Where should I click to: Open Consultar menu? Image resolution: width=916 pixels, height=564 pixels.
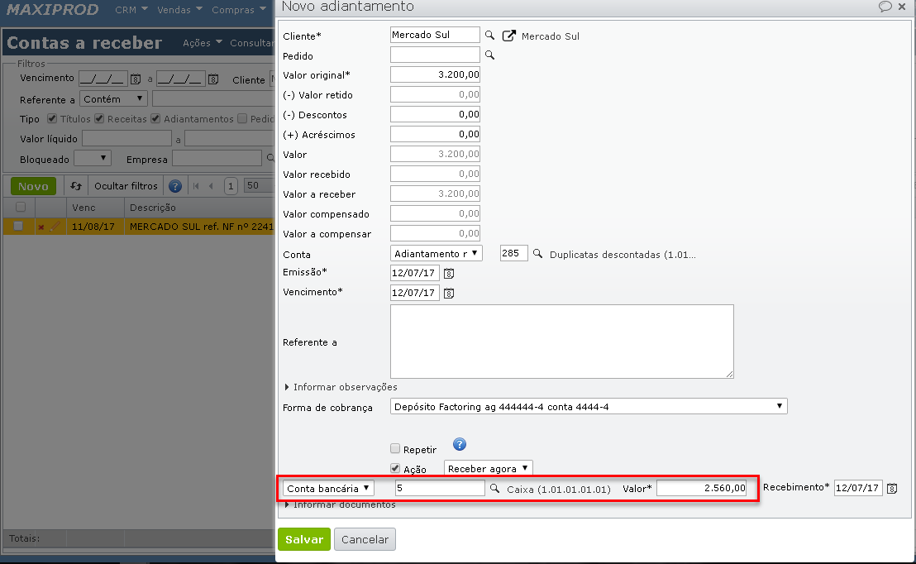[252, 43]
